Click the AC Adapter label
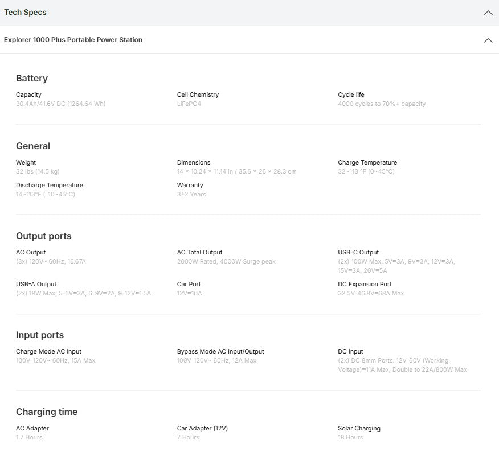The image size is (499, 452). [32, 429]
